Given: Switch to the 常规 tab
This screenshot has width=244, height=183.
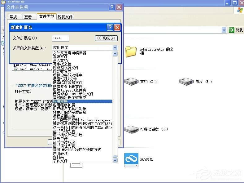Looking at the screenshot, I should 13,17.
